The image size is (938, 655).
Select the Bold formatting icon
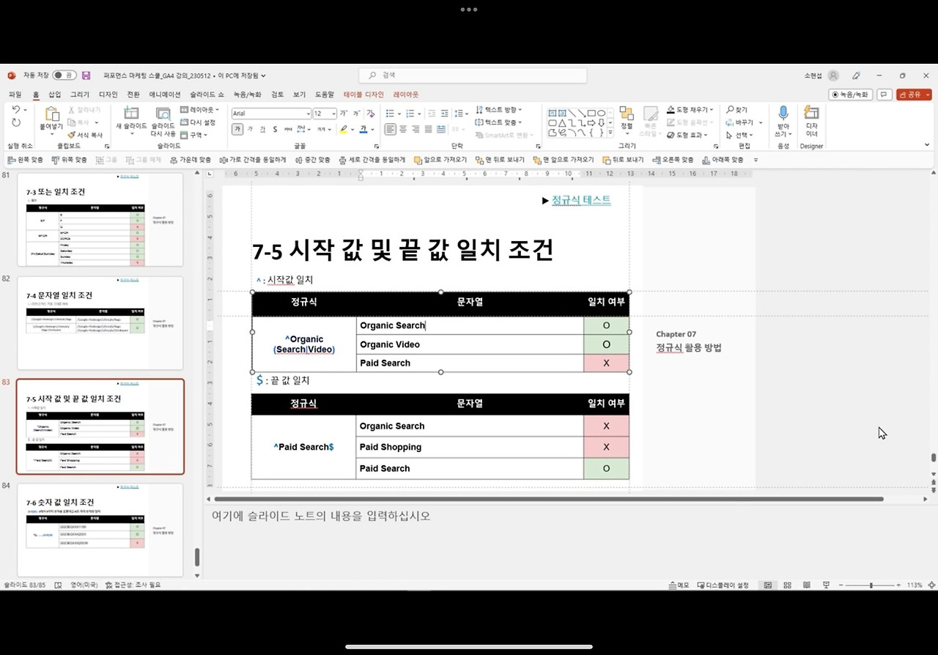point(238,129)
